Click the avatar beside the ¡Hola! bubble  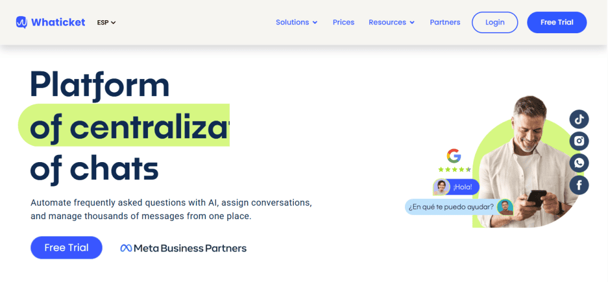tap(441, 187)
